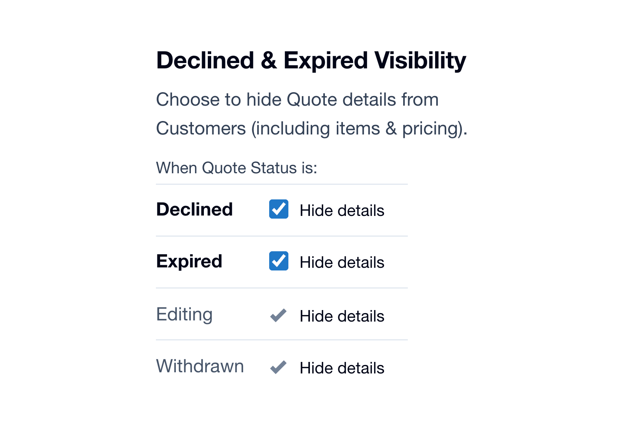The width and height of the screenshot is (624, 428).
Task: Click Hide details text next to Declined
Action: tap(342, 211)
